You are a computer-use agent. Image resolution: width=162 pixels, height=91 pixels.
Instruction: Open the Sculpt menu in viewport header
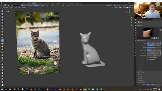[x=16, y=7]
